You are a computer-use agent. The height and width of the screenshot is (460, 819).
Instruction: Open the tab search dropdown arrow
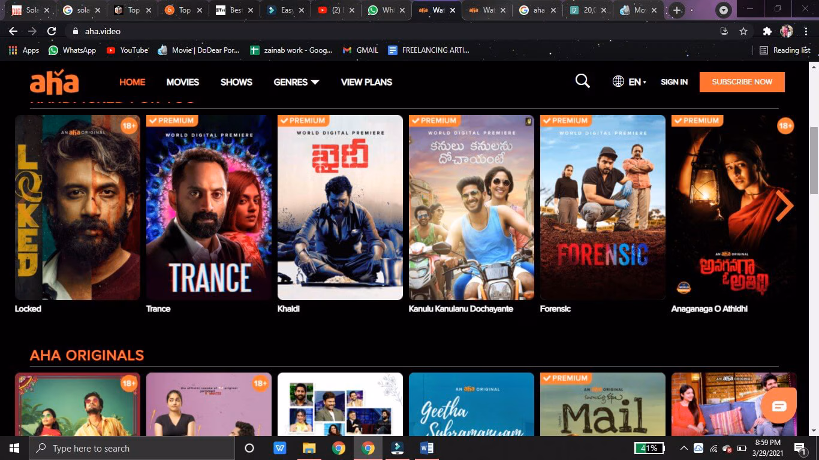click(x=724, y=10)
